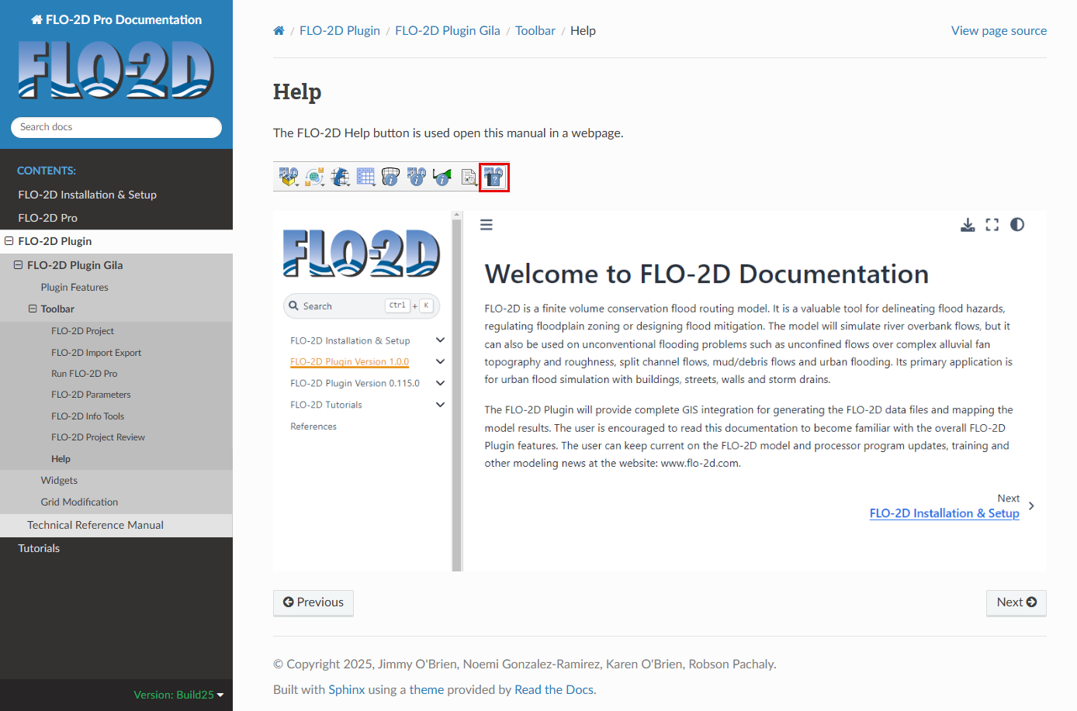Select FLO-2D Info Tools in sidebar
This screenshot has width=1077, height=711.
[88, 416]
